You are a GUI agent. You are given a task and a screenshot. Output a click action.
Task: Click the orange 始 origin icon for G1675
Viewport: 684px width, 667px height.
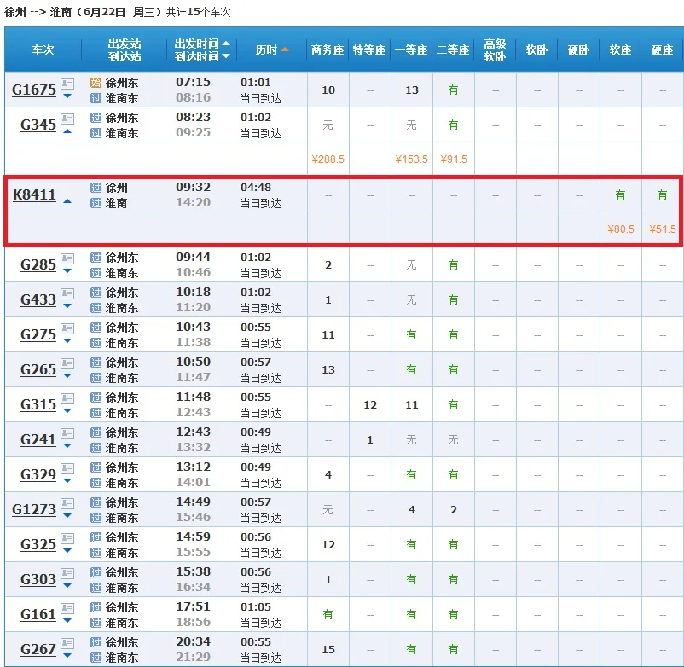point(96,83)
